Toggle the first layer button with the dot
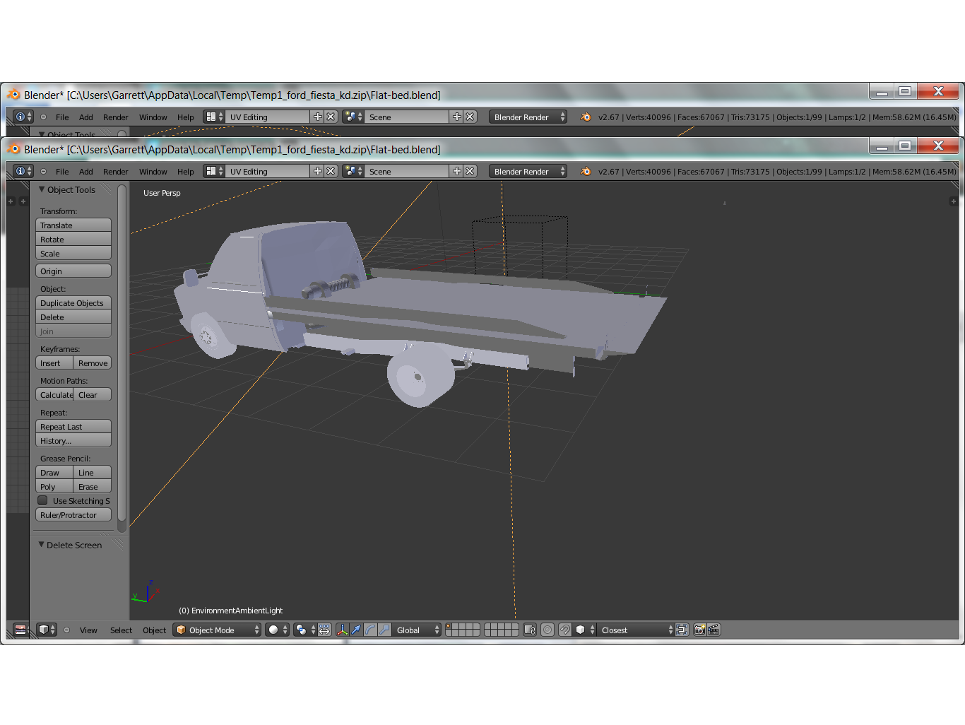Screen dimensions: 965x725 [x=449, y=626]
